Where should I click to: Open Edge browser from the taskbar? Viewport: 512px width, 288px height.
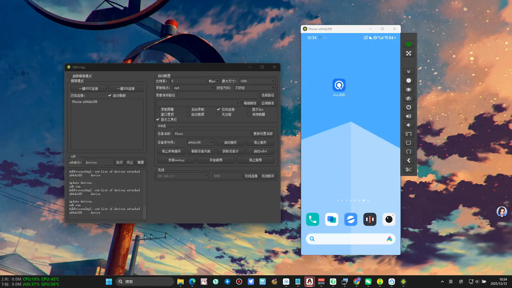[x=192, y=281]
